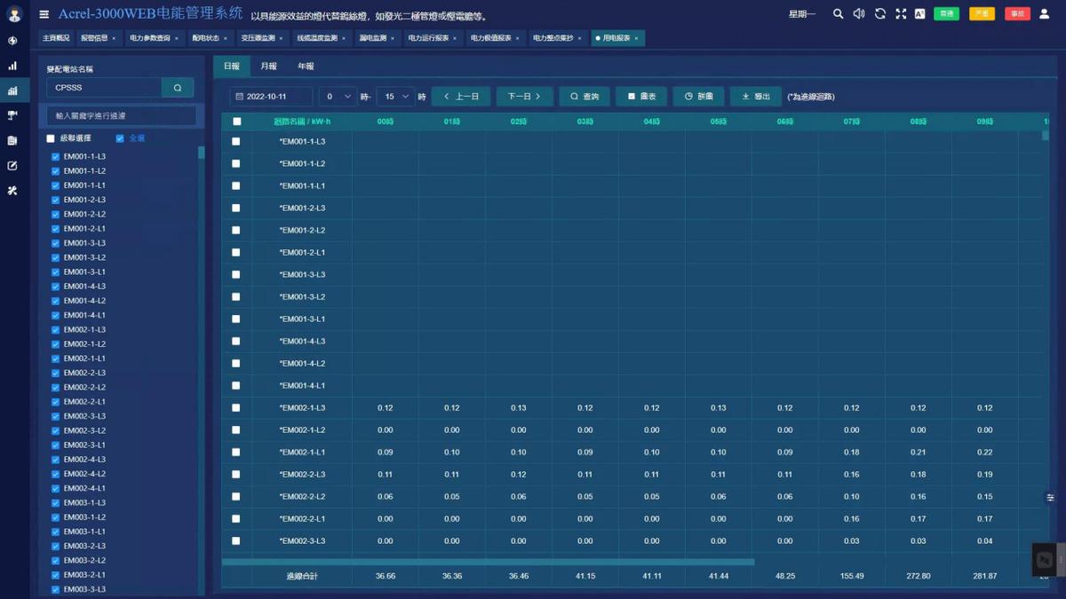This screenshot has height=599, width=1066.
Task: Click the speaker sound icon in the header
Action: [858, 14]
